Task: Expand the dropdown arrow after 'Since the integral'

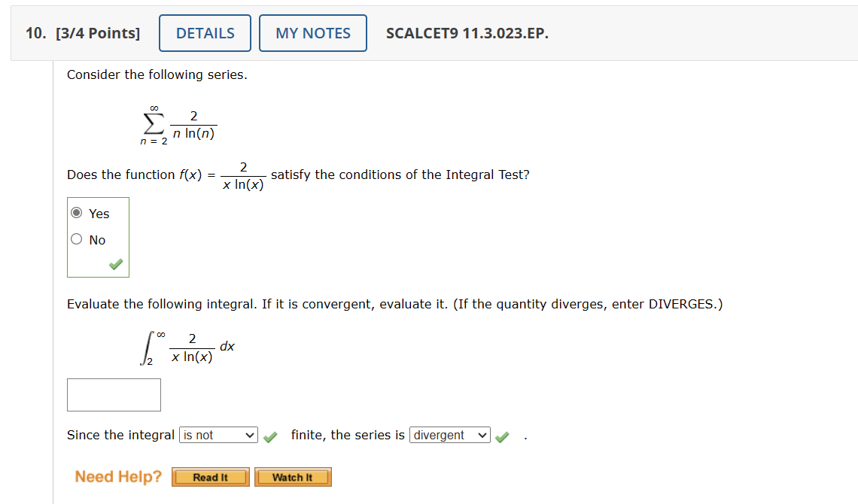Action: (x=248, y=435)
